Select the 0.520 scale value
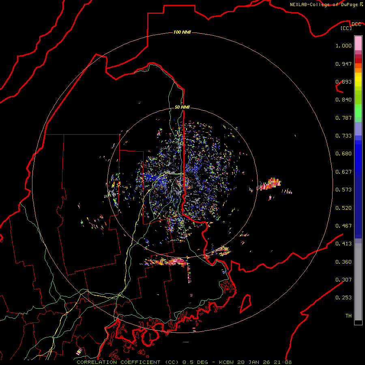 [x=344, y=208]
